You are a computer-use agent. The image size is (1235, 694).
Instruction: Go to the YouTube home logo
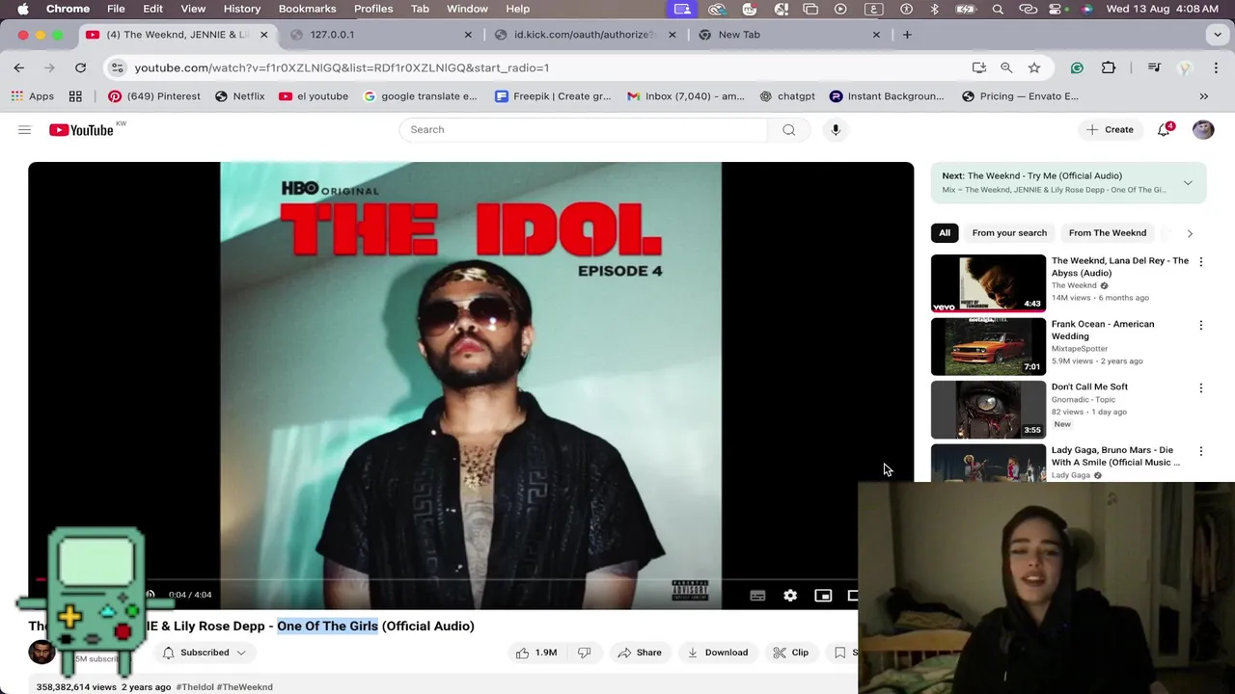coord(81,129)
